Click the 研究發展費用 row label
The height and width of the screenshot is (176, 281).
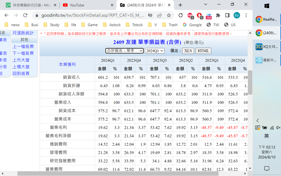(63, 161)
